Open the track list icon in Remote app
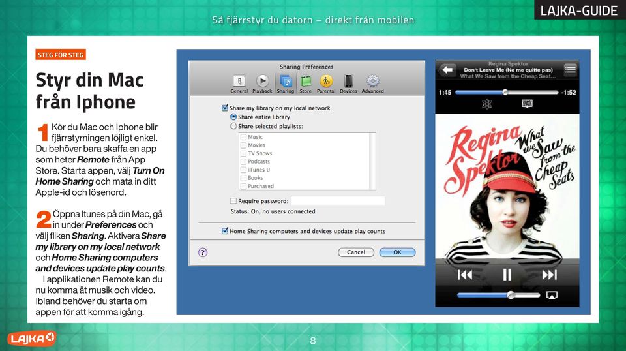626x351 pixels. [x=570, y=70]
